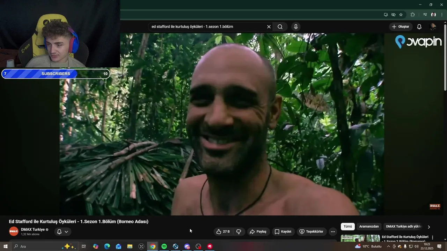The image size is (447, 251).
Task: Click the crossed-eye tracking protection icon
Action: pos(394,15)
